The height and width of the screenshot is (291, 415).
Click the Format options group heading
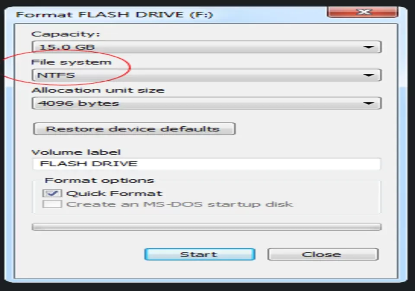point(99,180)
